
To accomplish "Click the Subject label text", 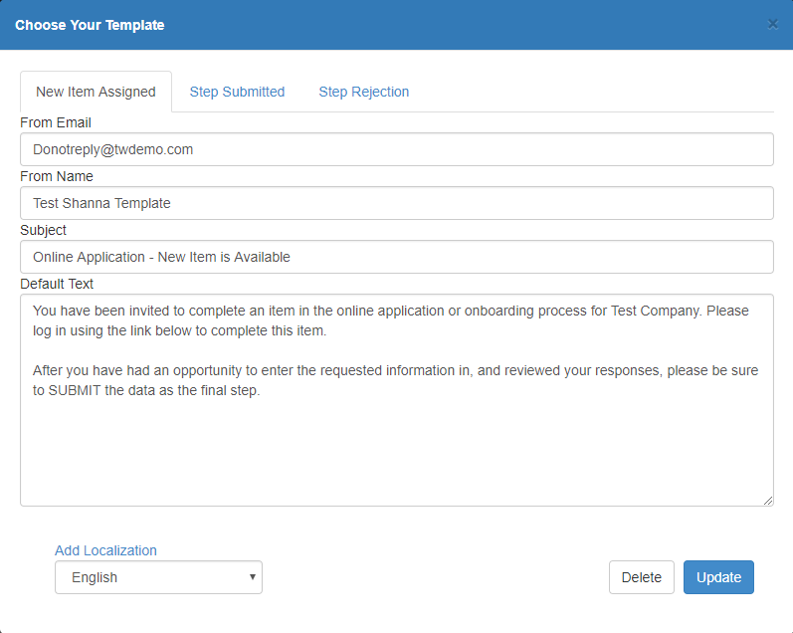I will pos(44,230).
